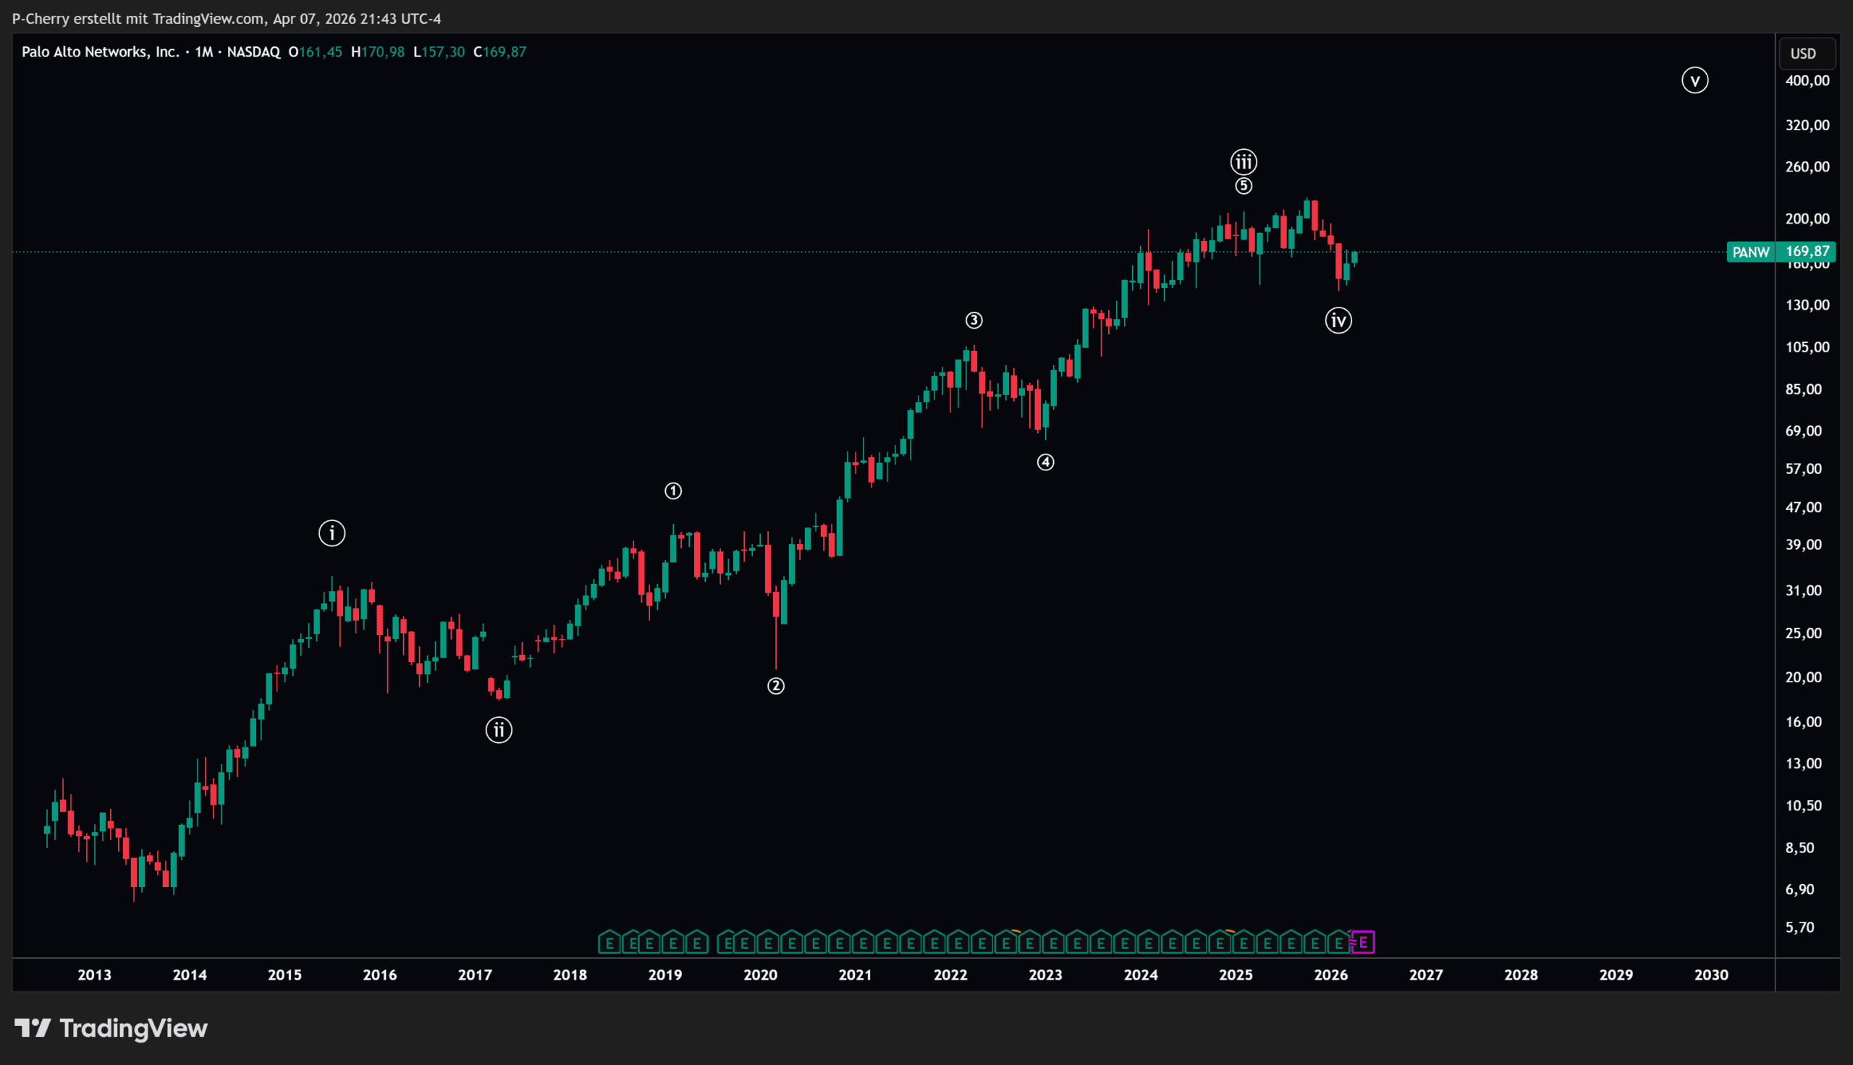Screen dimensions: 1853x1065
Task: Click the Palo Alto Networks, Inc. title
Action: (x=100, y=52)
